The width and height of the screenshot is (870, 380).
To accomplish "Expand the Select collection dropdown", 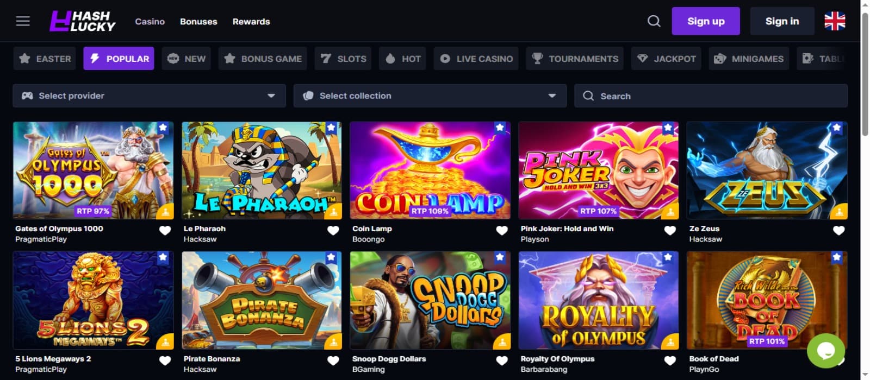I will (430, 96).
